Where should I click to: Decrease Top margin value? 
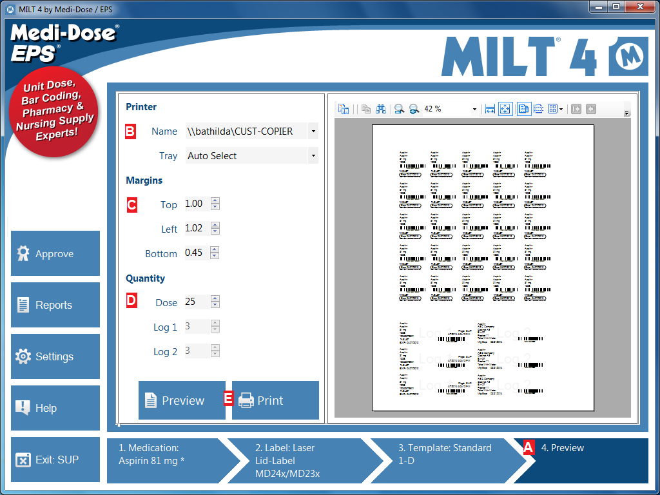pyautogui.click(x=215, y=207)
